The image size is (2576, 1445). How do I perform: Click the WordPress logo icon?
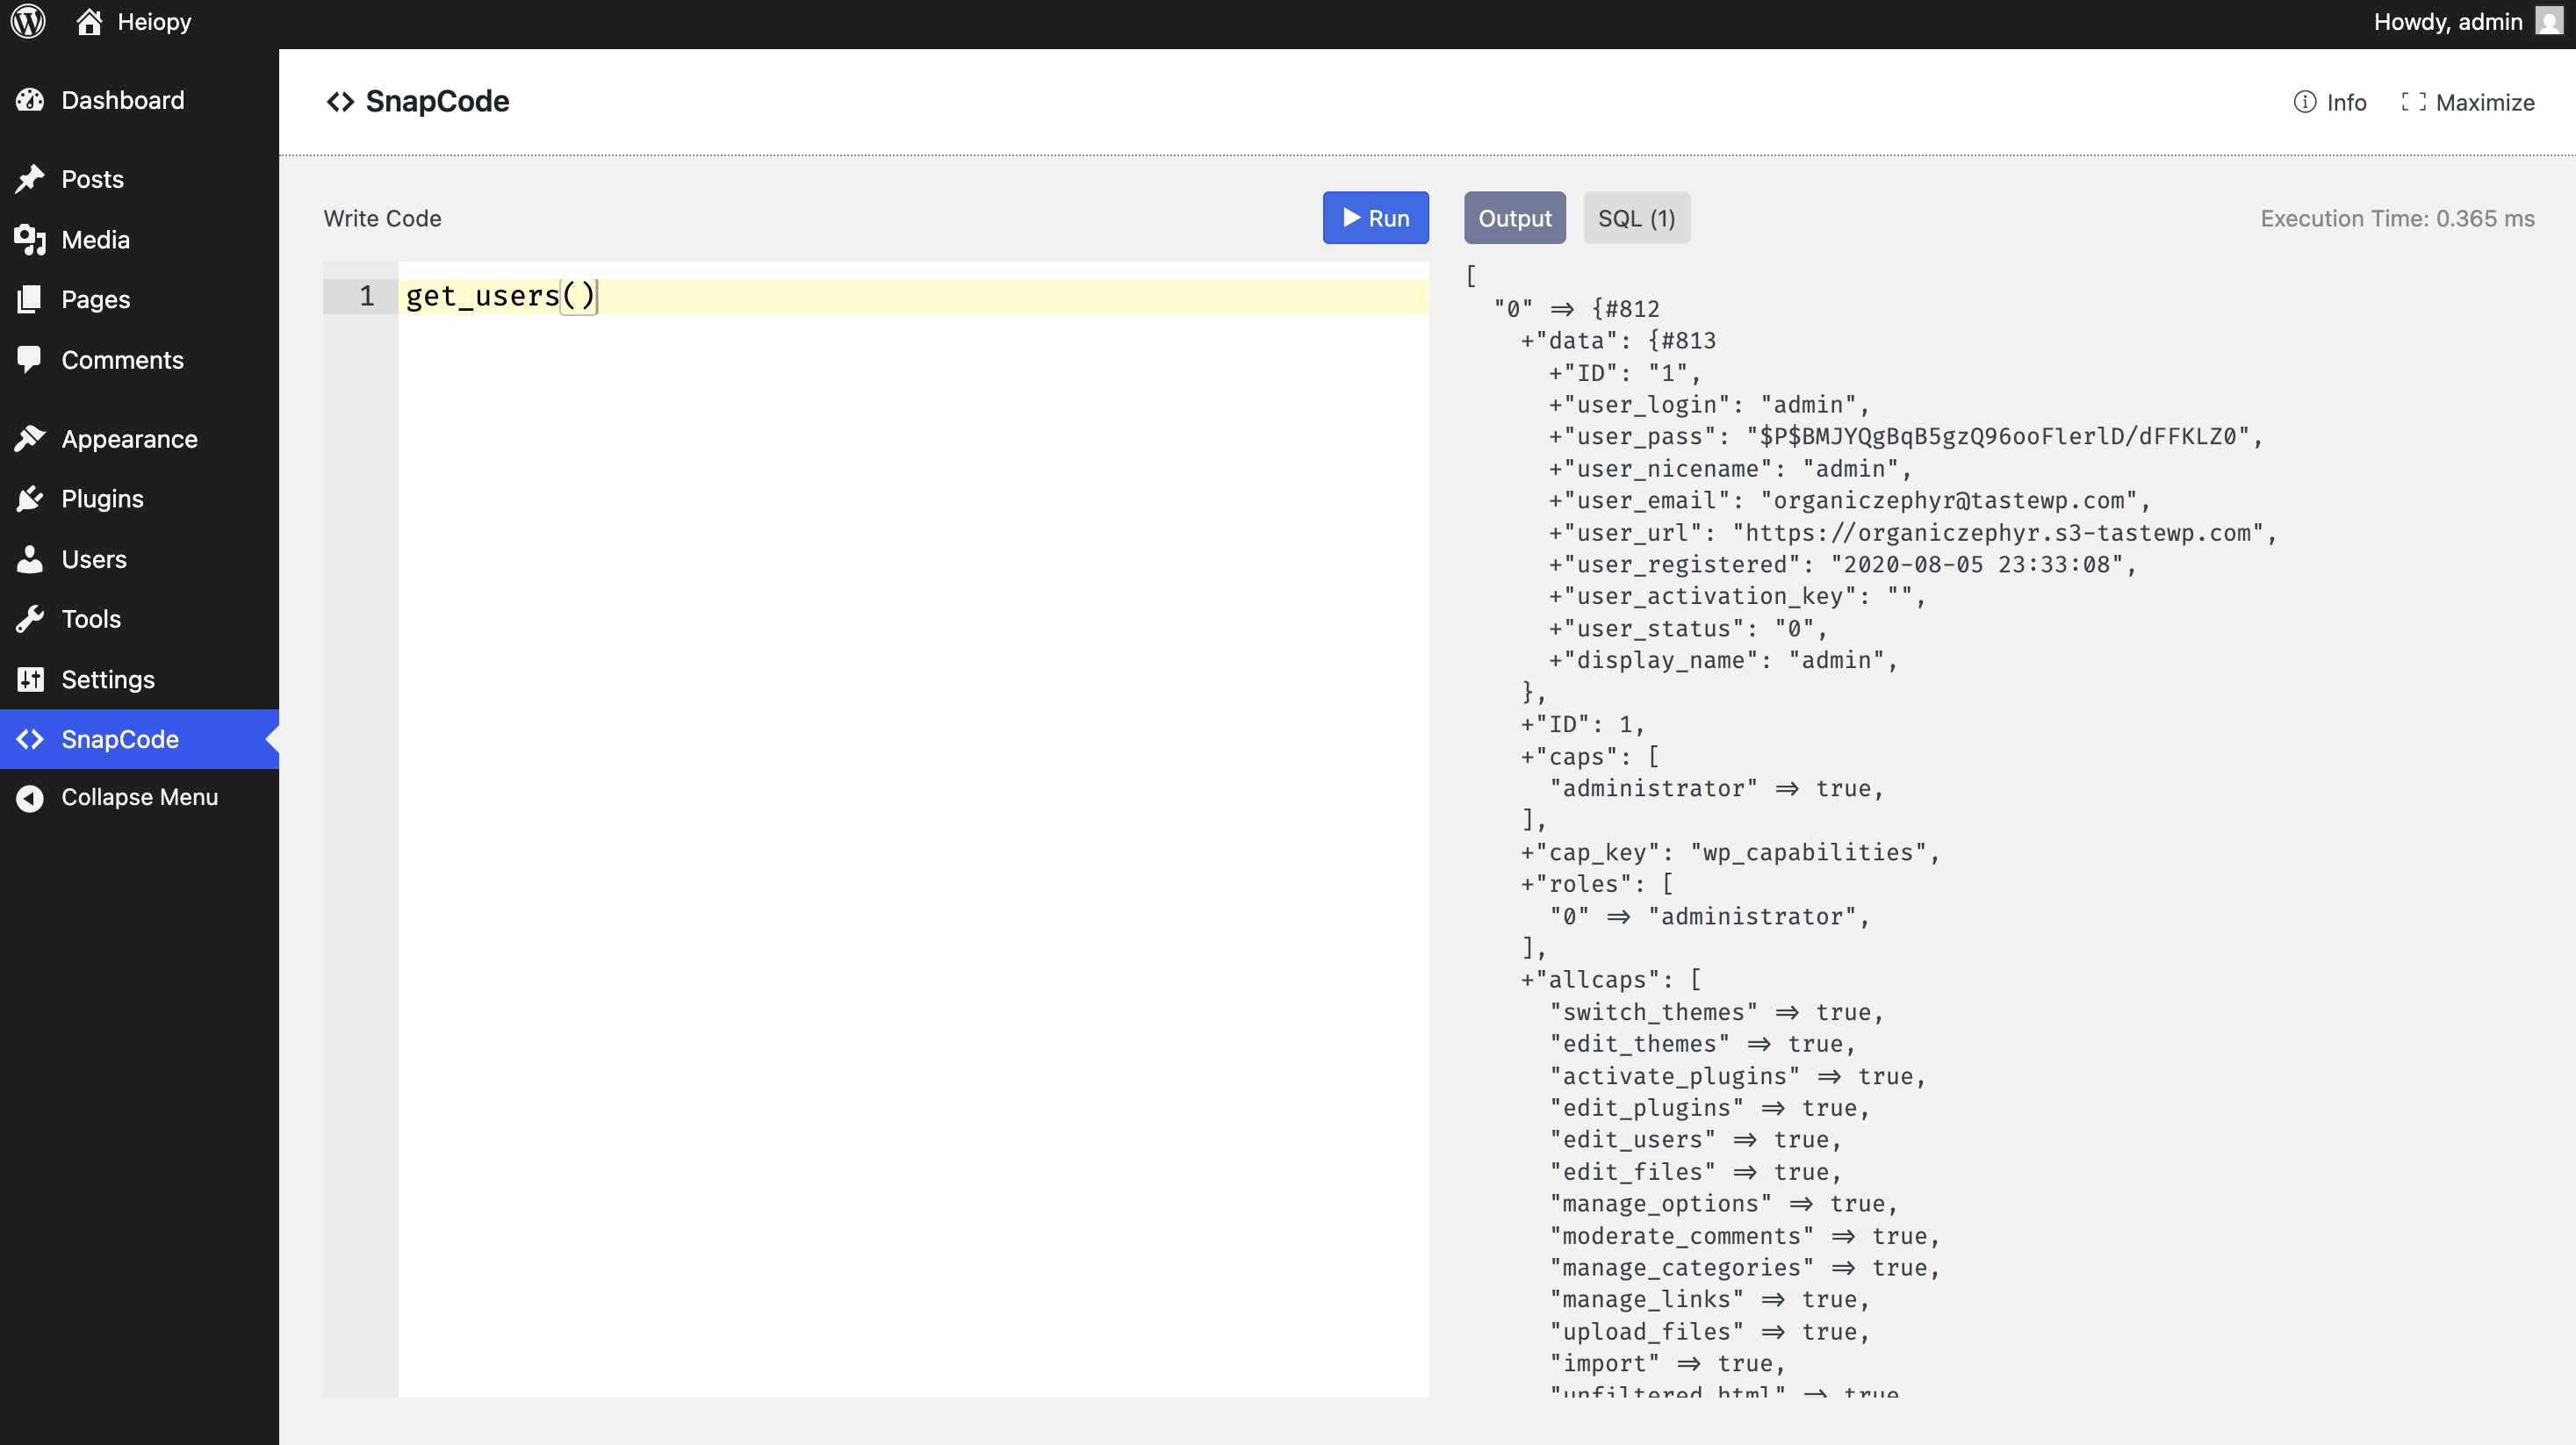click(x=28, y=22)
